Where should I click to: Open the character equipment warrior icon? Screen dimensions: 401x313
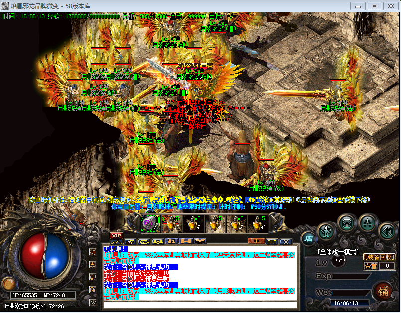(326, 232)
